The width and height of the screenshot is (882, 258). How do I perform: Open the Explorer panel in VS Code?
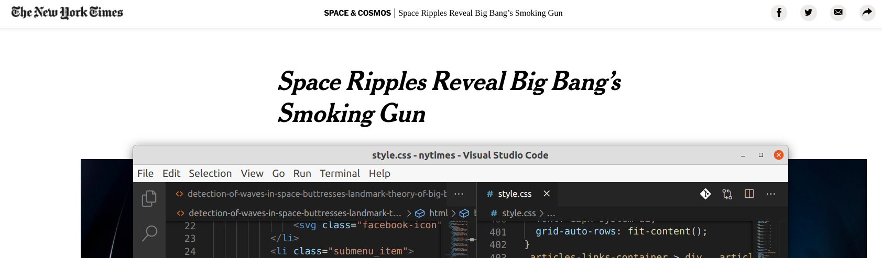click(x=149, y=198)
